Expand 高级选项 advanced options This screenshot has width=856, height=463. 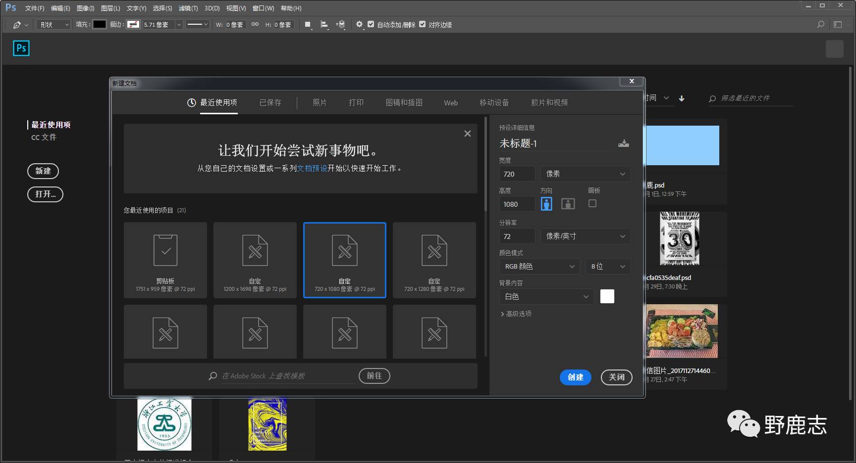click(x=516, y=314)
